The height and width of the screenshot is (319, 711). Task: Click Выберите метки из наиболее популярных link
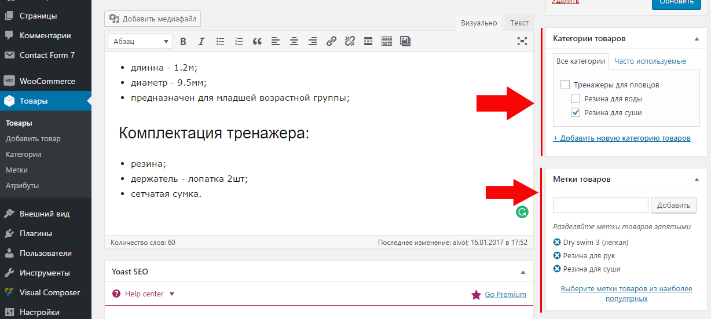tap(626, 294)
